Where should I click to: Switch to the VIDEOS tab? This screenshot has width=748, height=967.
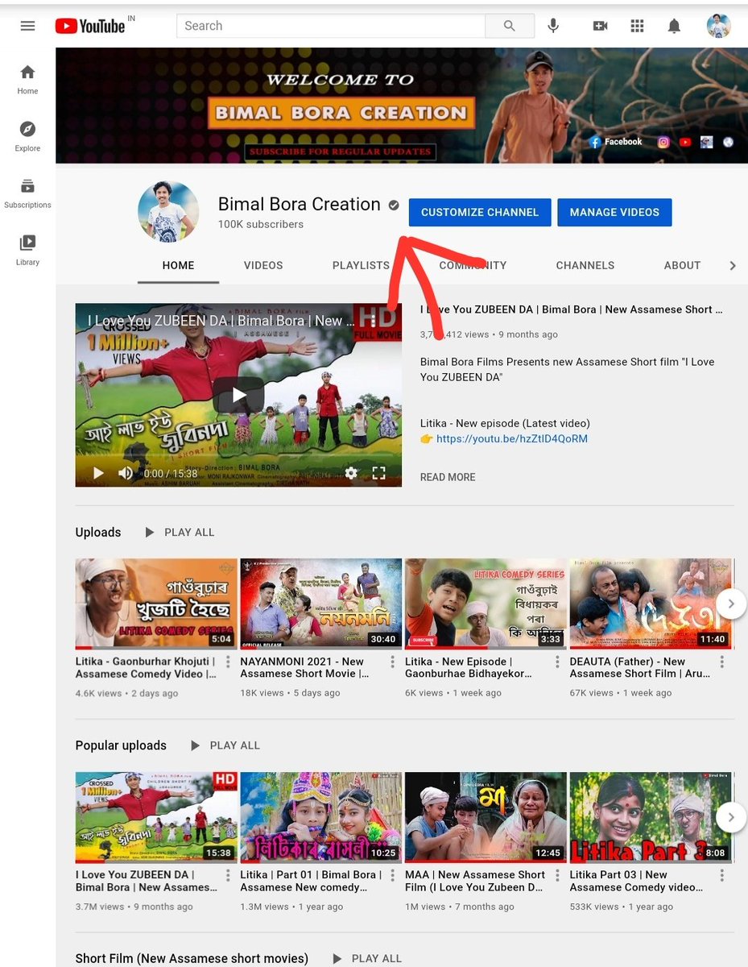tap(263, 265)
